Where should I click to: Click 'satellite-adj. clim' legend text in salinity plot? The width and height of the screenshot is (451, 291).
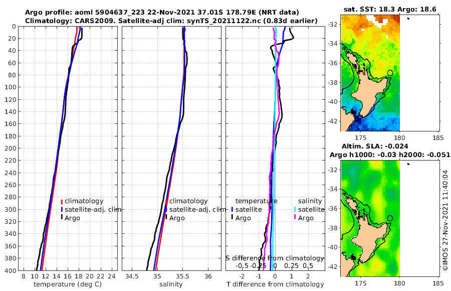197,209
